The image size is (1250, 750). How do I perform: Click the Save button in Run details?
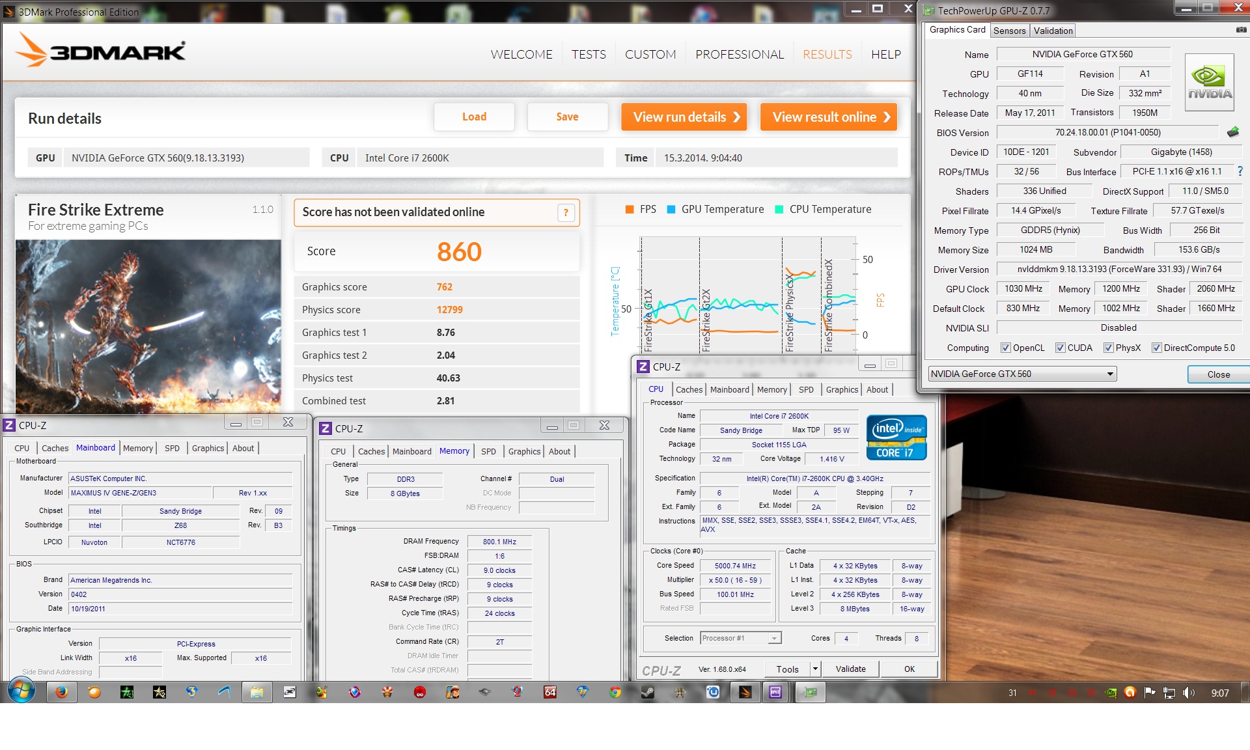pyautogui.click(x=567, y=117)
